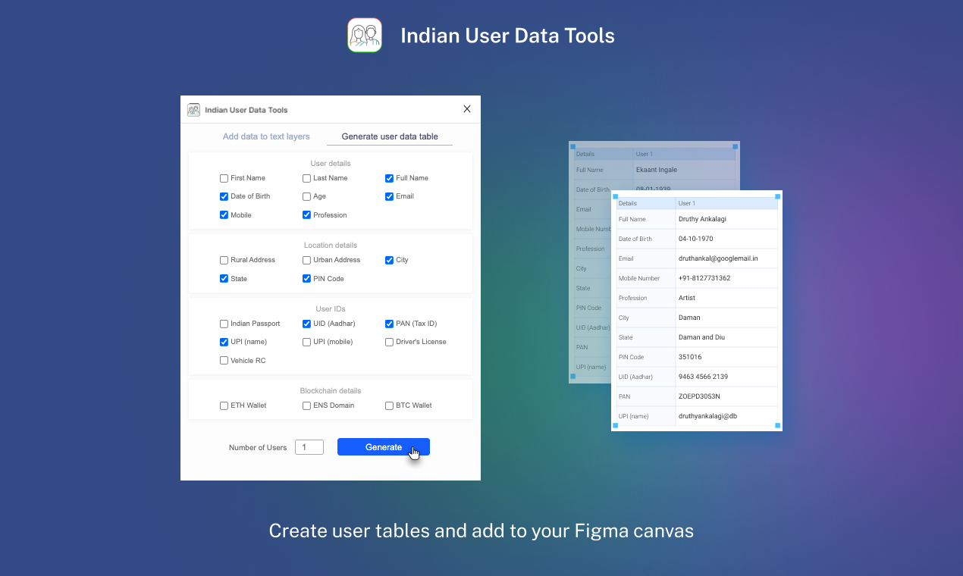Screen dimensions: 963x576
Task: Click the Number of Users input field
Action: click(309, 446)
